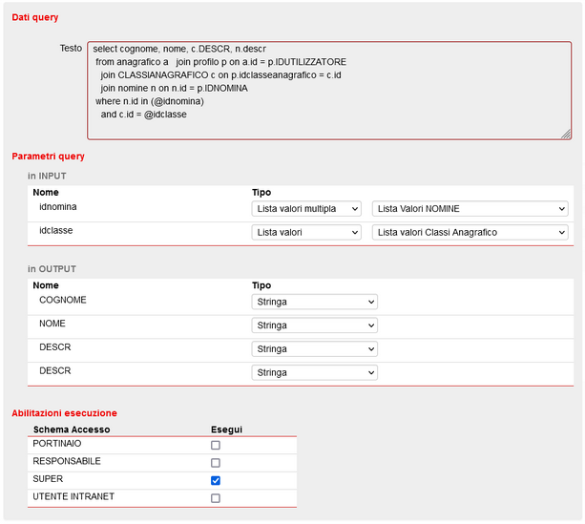This screenshot has height=524, width=585.
Task: Open the first DESCR output type dropdown
Action: (x=315, y=349)
